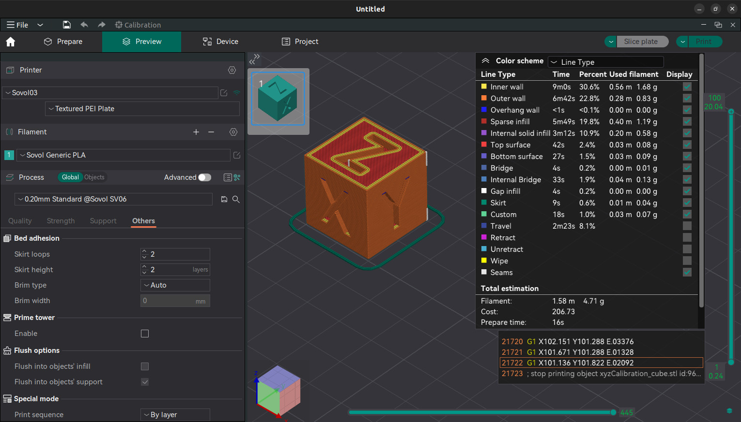Edit the Sovol Generic PLA preset
This screenshot has width=741, height=422.
(x=237, y=155)
